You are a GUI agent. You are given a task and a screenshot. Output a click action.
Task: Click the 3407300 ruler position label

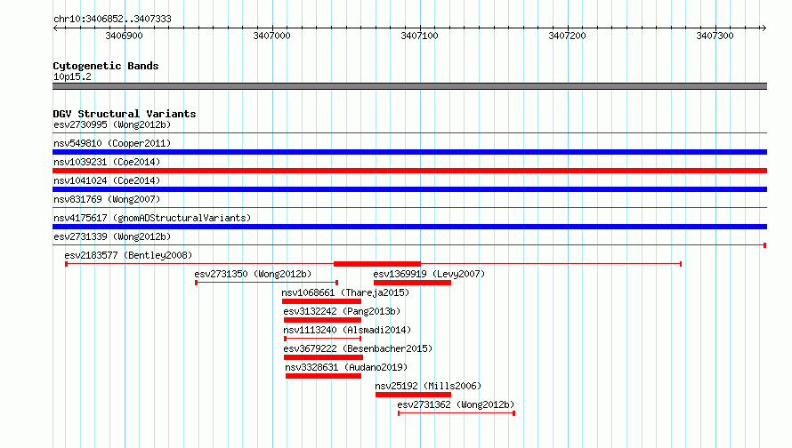(715, 36)
